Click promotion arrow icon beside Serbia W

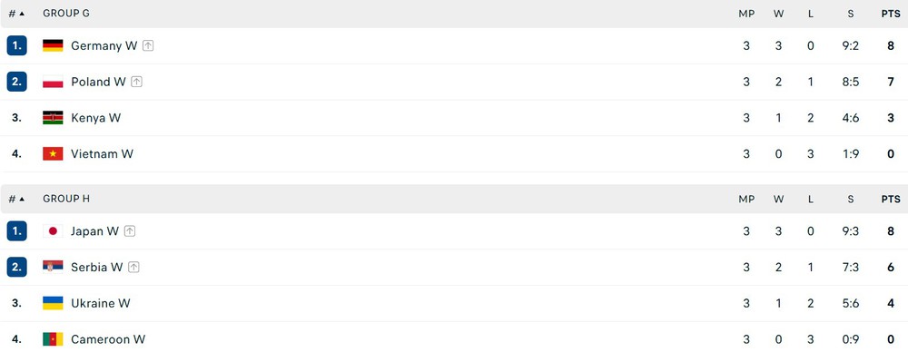coord(133,267)
